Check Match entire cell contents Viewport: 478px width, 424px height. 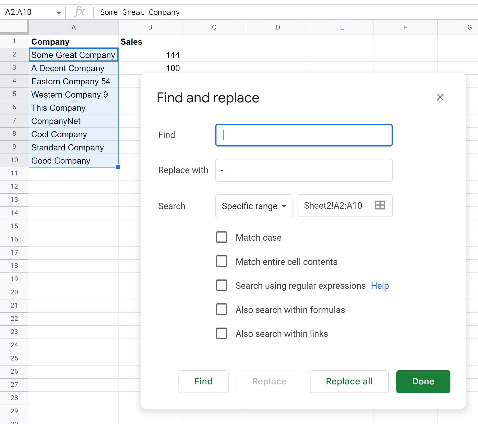(x=222, y=261)
